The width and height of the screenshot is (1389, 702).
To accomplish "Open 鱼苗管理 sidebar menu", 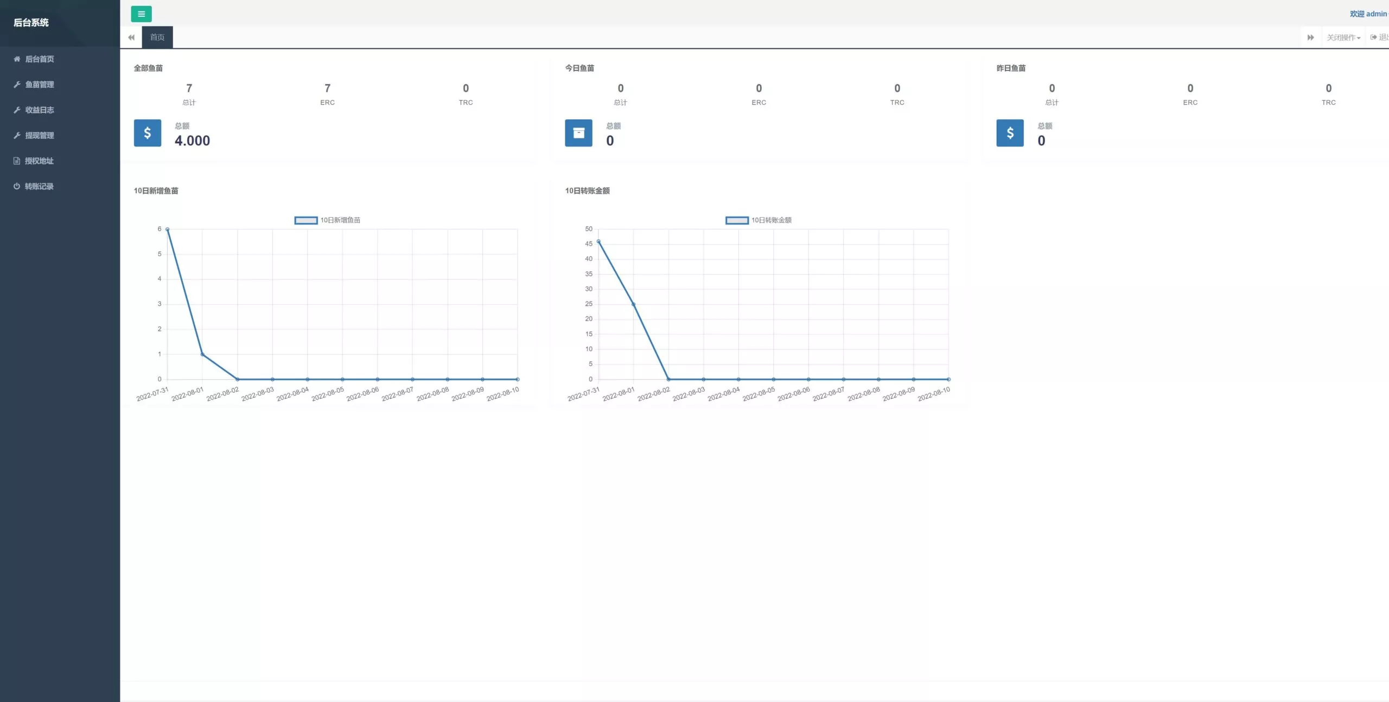I will (39, 85).
